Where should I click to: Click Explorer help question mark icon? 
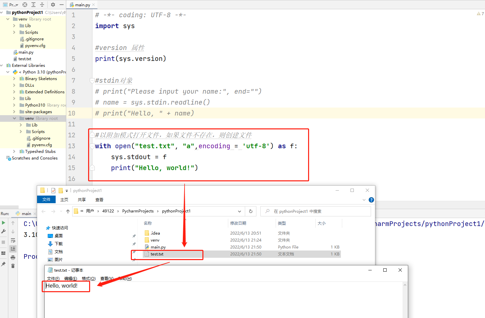click(371, 200)
